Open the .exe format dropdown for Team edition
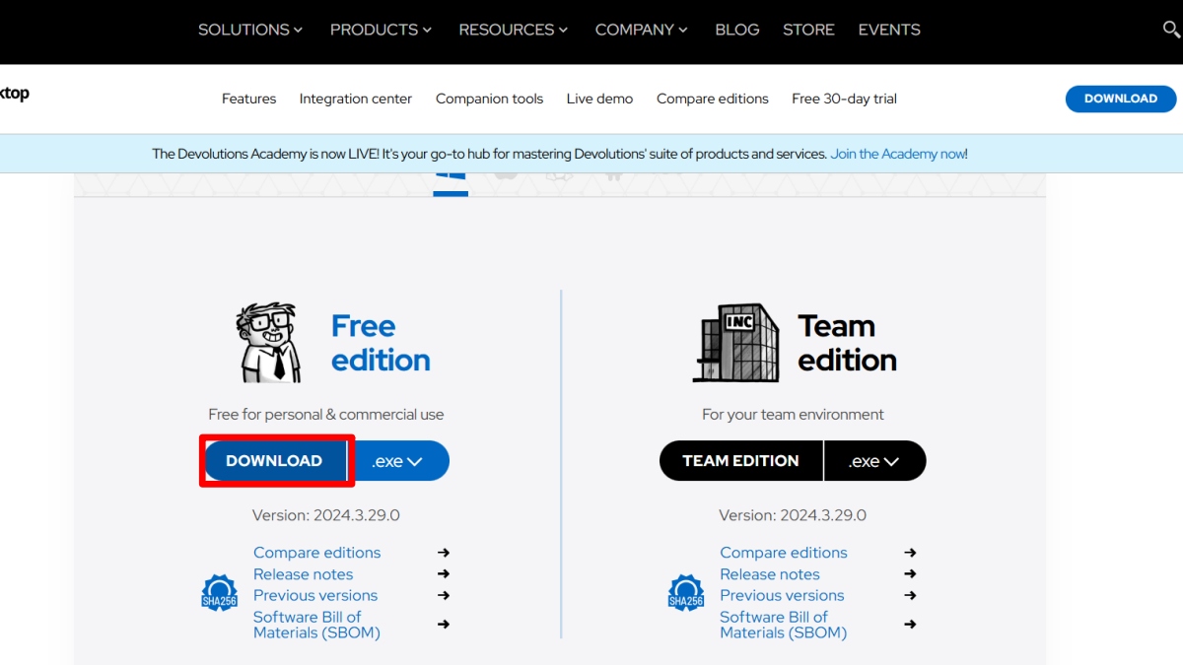Viewport: 1183px width, 665px height. [x=875, y=461]
